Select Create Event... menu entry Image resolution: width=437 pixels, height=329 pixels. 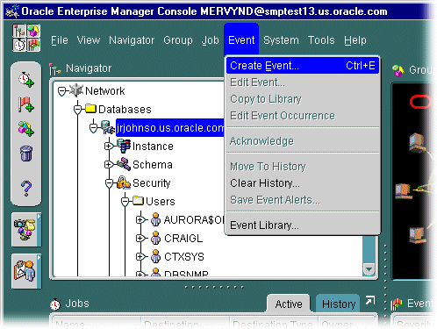[x=303, y=66]
